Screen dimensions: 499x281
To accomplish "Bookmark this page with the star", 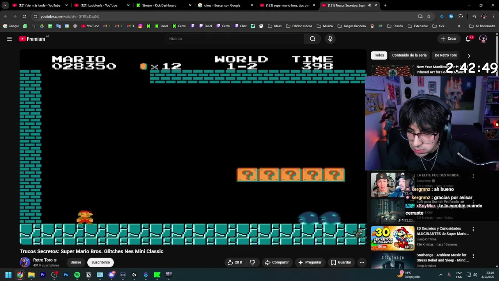I will tap(429, 16).
